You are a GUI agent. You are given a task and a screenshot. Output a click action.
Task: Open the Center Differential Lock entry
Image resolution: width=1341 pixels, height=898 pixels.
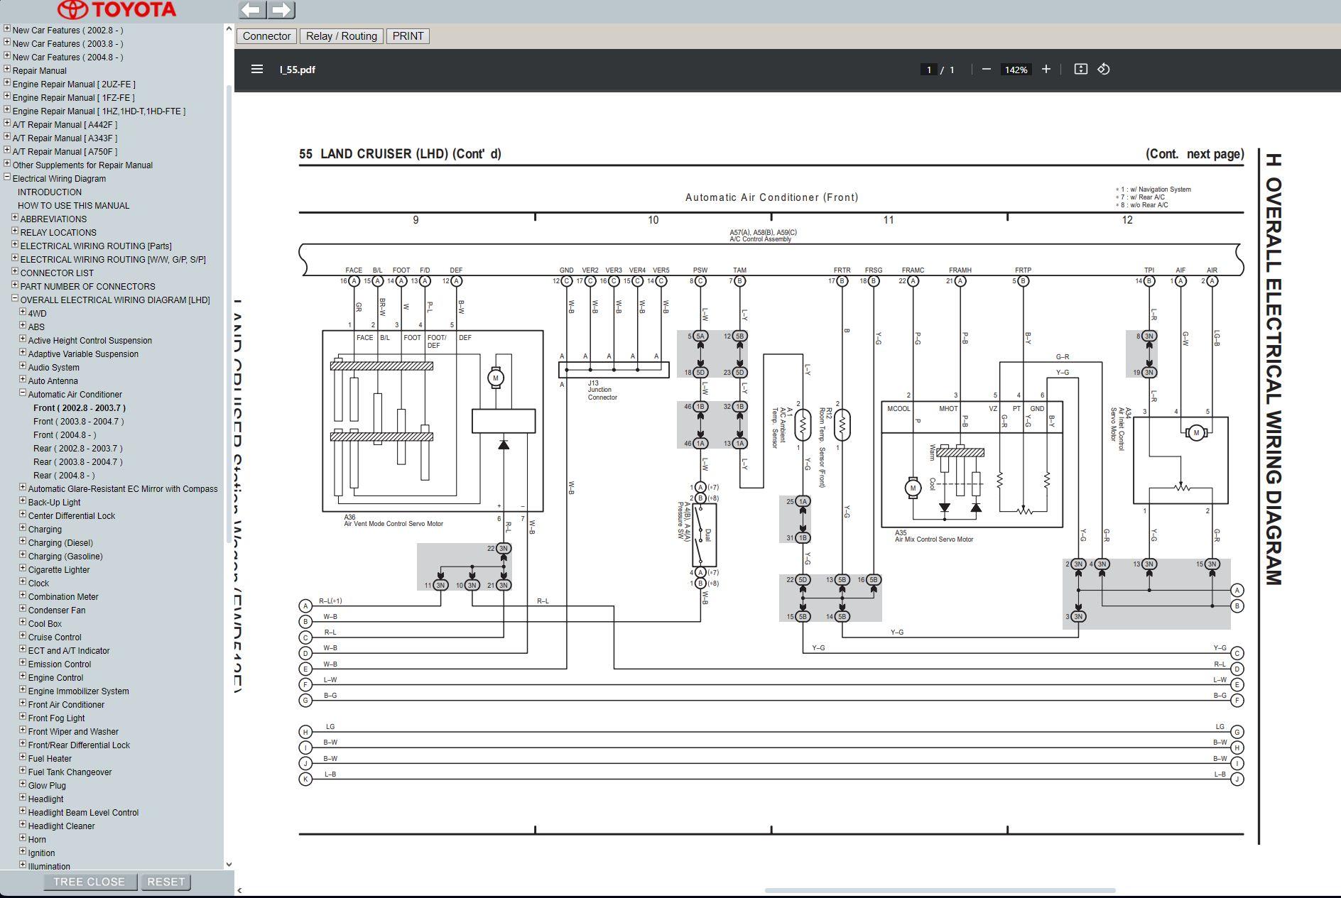[72, 516]
